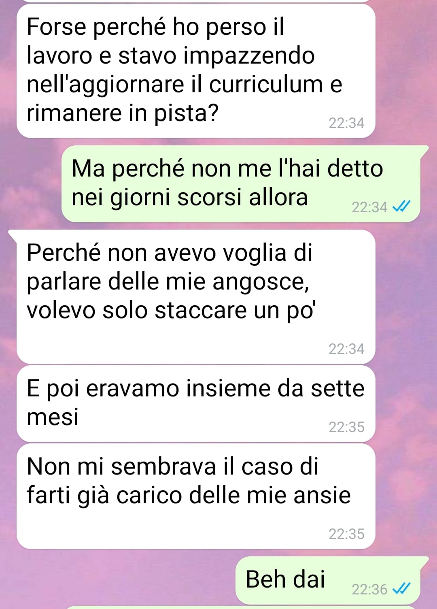Tap the 22:34 timestamp of the first message
Screen dimensions: 437x609
[346, 123]
